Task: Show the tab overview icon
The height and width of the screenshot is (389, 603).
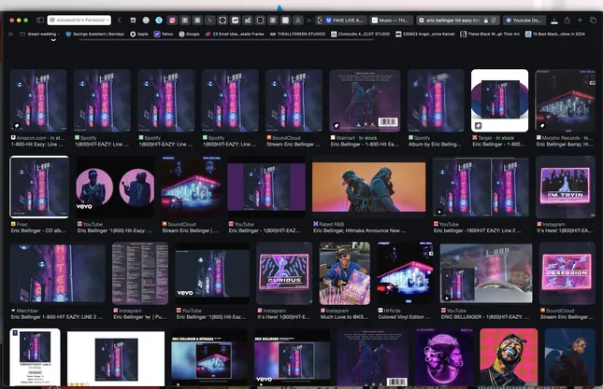Action: 593,20
